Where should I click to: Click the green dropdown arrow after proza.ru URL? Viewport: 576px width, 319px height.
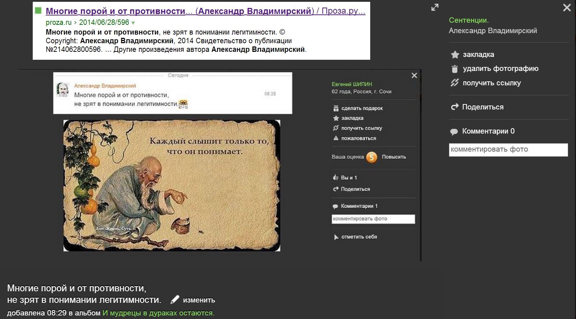pos(133,23)
